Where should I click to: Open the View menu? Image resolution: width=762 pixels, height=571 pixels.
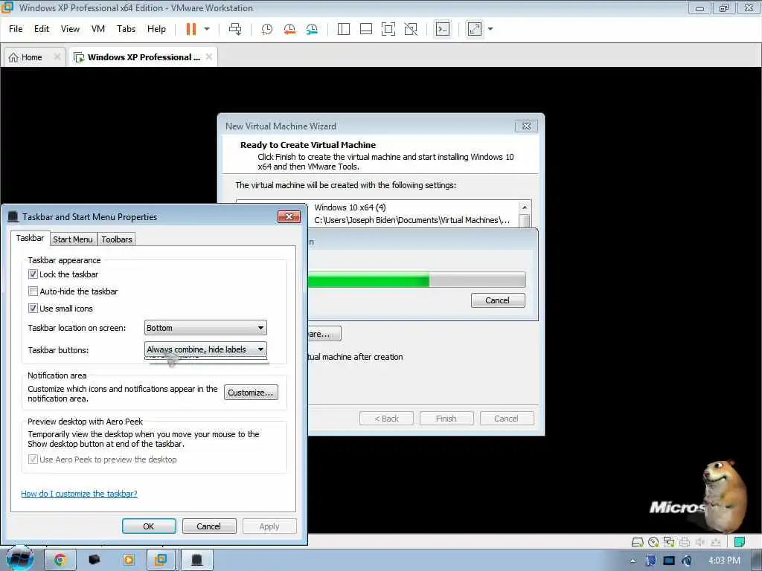(x=70, y=29)
